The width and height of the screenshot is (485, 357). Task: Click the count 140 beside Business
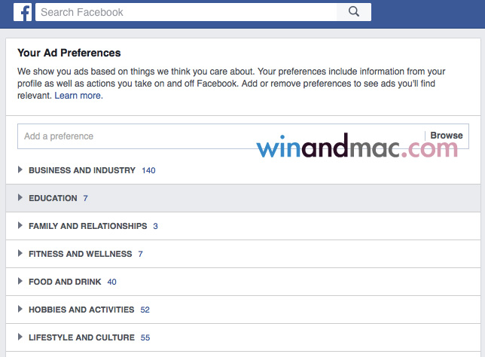click(148, 170)
